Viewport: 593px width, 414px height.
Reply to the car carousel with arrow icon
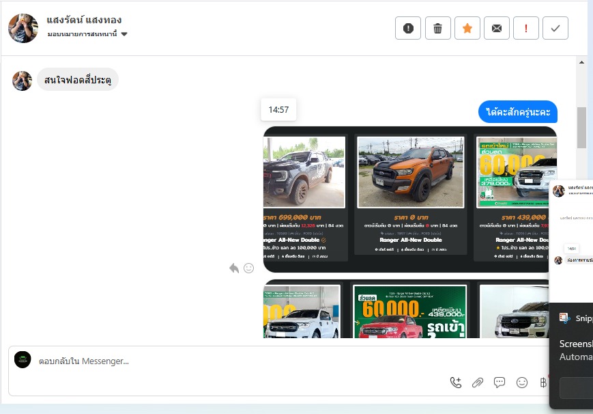coord(234,268)
